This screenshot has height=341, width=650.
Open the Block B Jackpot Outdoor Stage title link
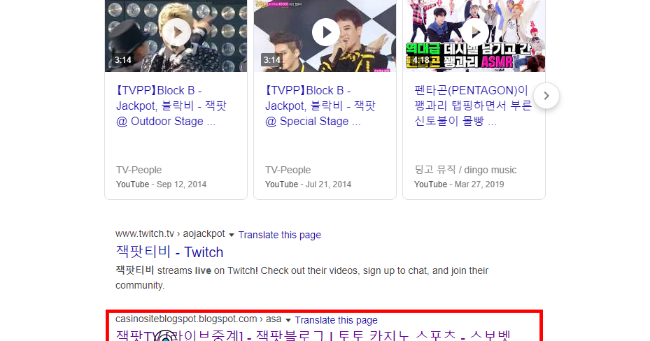pos(171,106)
